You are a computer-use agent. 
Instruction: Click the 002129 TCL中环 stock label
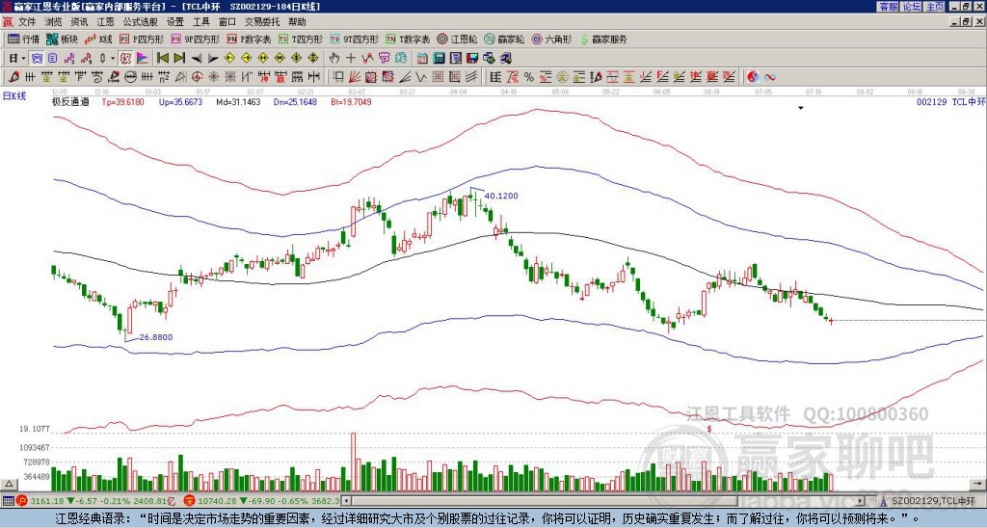click(950, 101)
